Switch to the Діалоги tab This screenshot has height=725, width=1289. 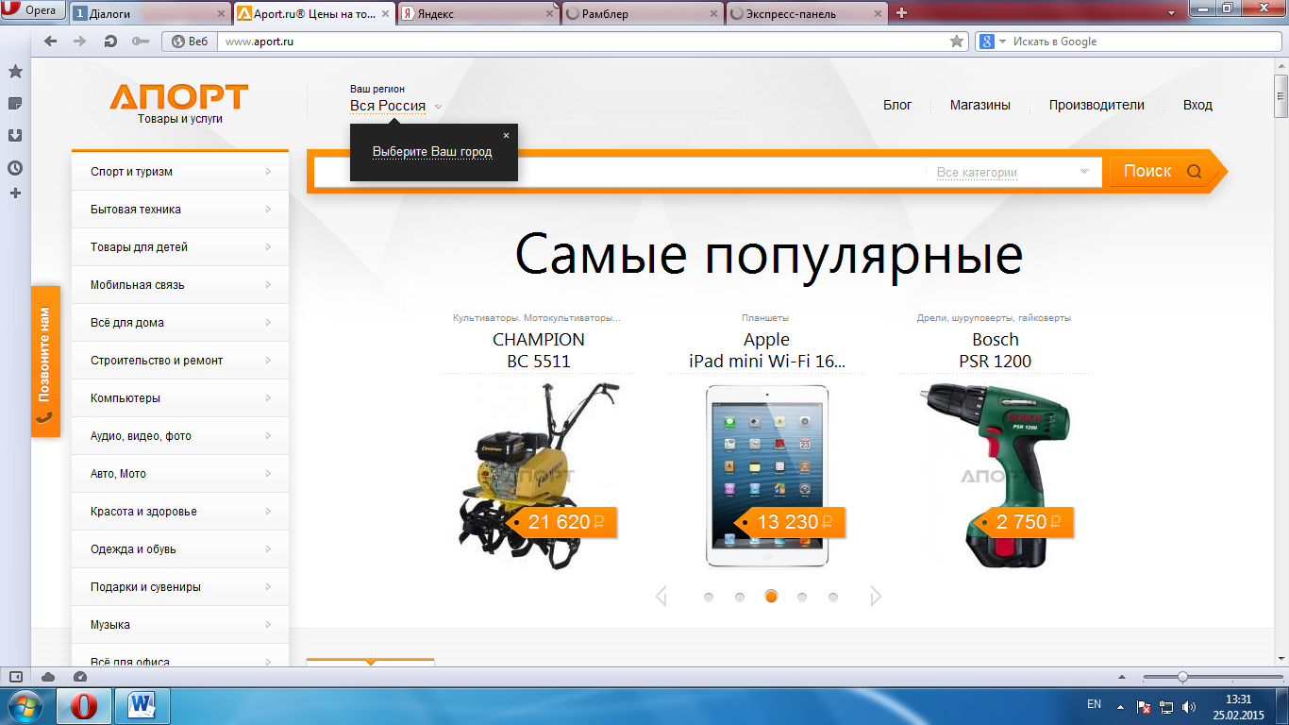tap(149, 13)
